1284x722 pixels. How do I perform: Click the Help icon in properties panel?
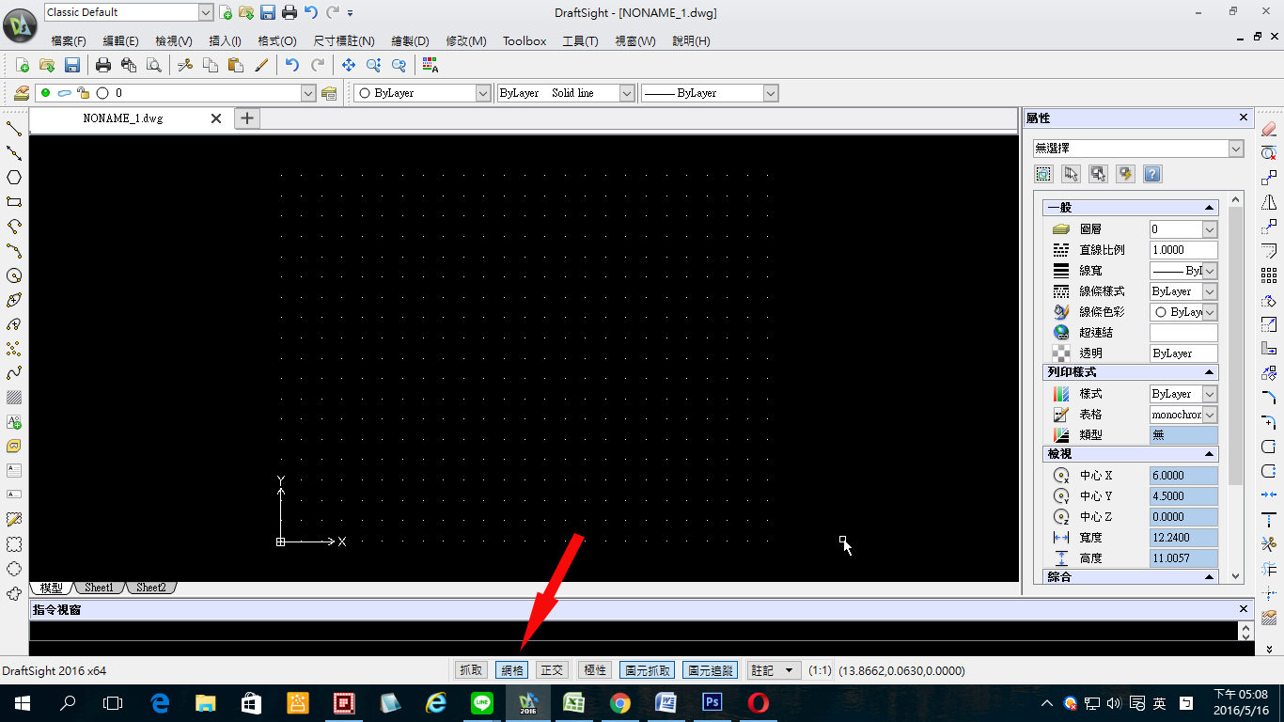coord(1152,174)
